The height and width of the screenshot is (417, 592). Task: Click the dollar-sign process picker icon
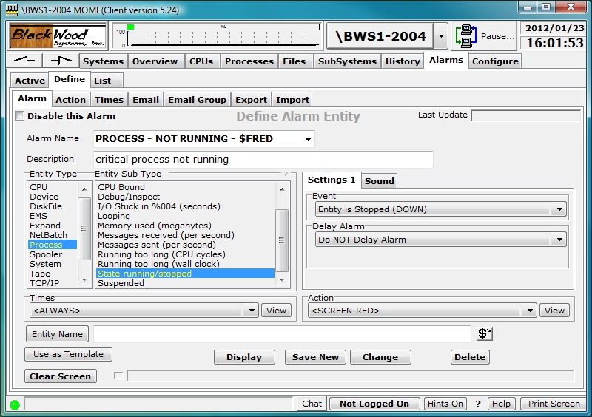click(485, 334)
